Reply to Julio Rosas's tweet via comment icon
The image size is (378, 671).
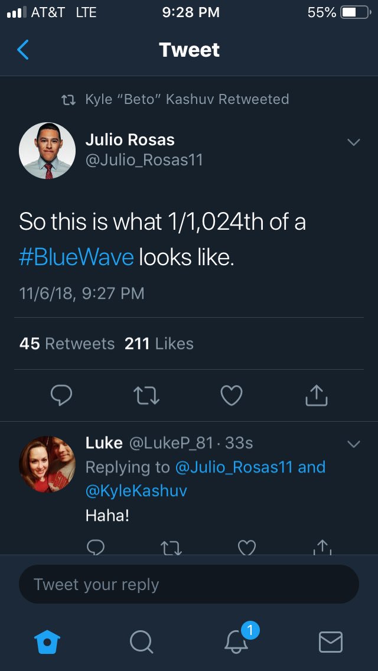pos(61,395)
